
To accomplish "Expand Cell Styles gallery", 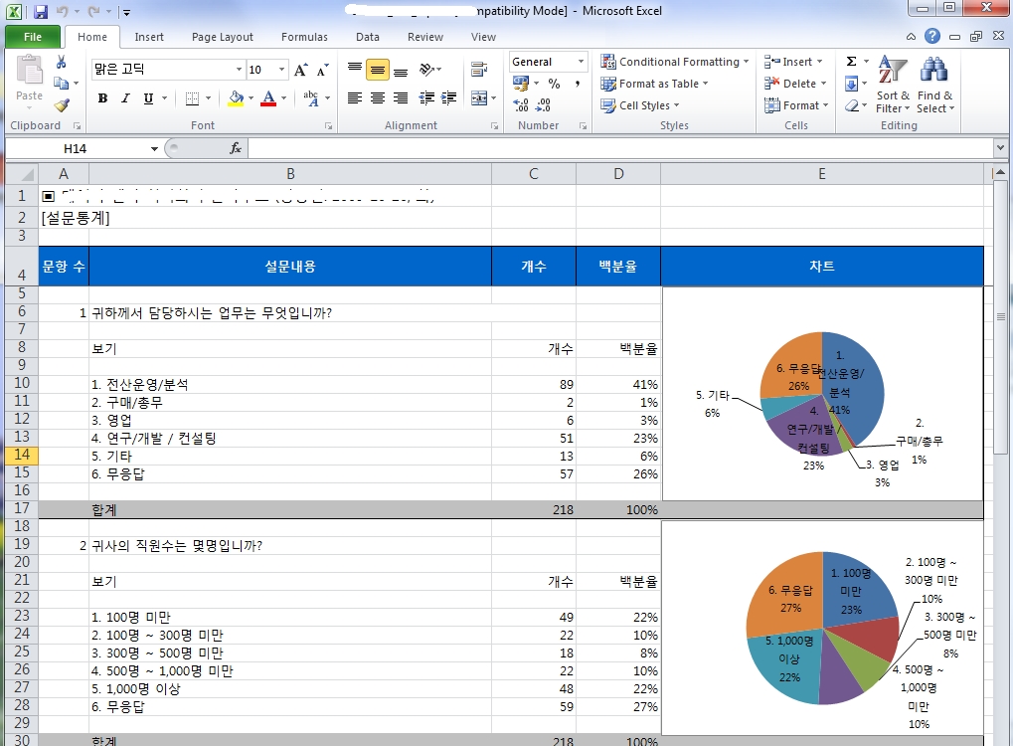I will pos(639,104).
